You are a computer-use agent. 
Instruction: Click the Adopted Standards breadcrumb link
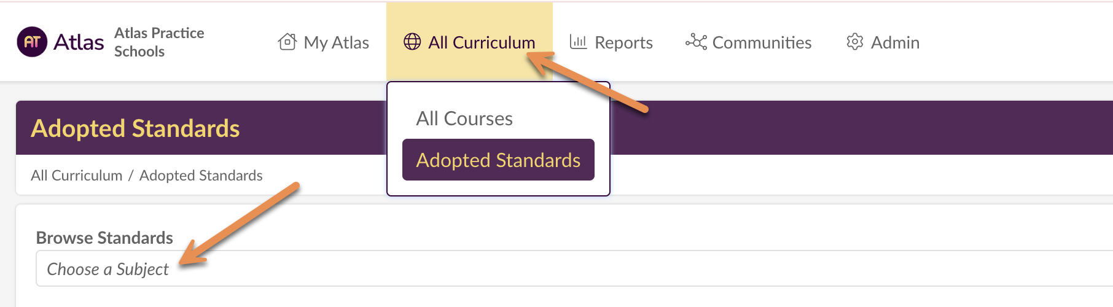click(201, 176)
